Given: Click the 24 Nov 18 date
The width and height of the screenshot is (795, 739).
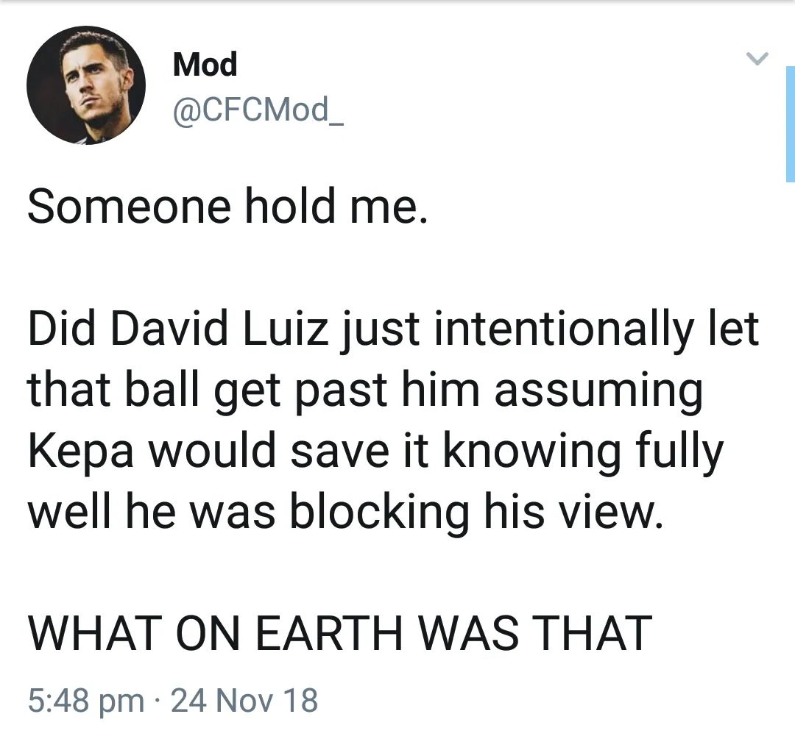Looking at the screenshot, I should pyautogui.click(x=244, y=700).
